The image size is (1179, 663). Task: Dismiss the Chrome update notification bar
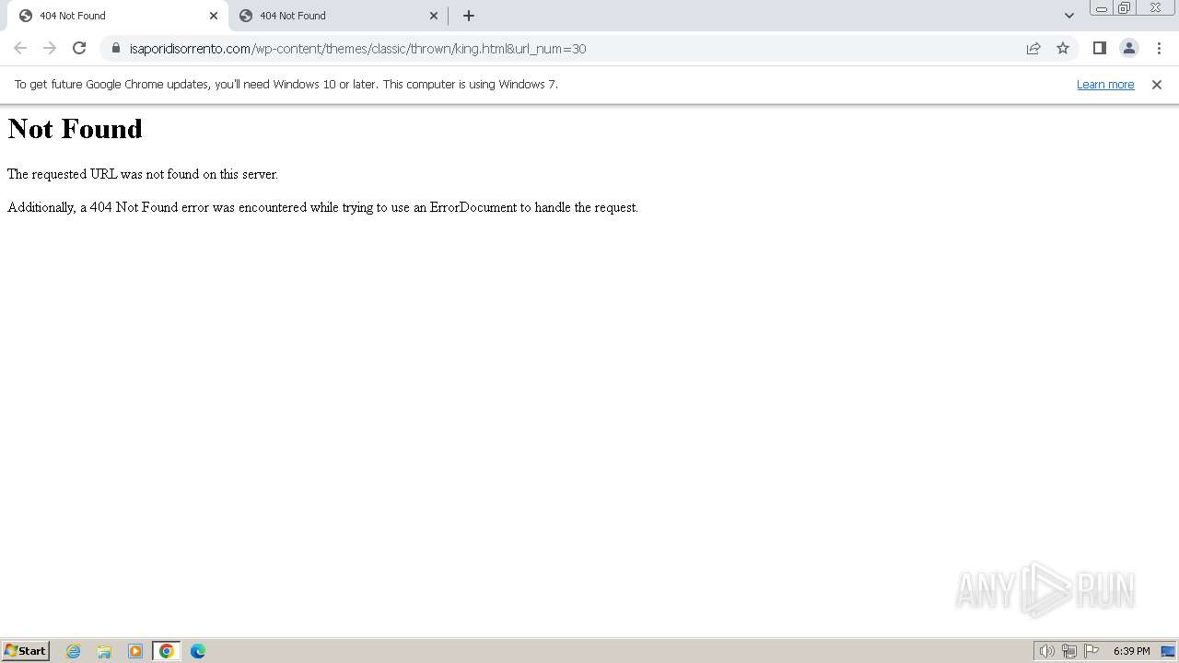coord(1157,85)
